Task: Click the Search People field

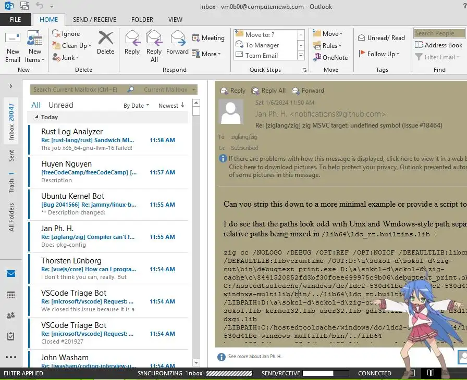Action: 439,33
